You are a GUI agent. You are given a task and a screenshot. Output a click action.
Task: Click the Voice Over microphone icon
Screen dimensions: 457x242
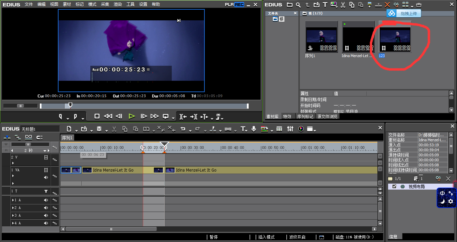(x=254, y=129)
